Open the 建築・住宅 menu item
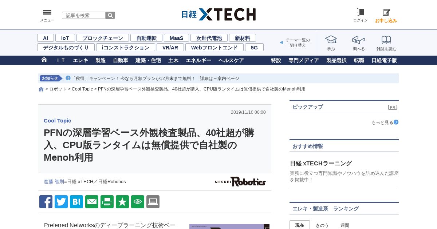The height and width of the screenshot is (229, 437). pyautogui.click(x=148, y=60)
